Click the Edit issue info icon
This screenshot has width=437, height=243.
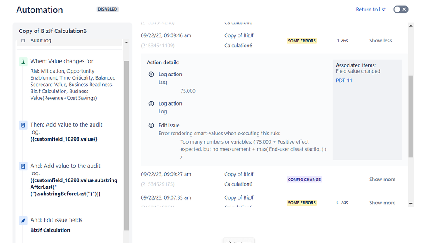(151, 126)
